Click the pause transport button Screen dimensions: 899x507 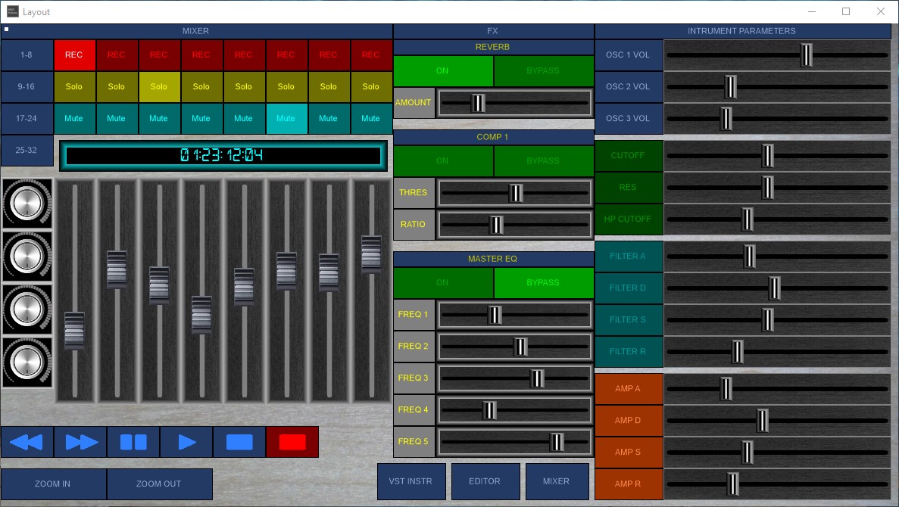[x=133, y=442]
